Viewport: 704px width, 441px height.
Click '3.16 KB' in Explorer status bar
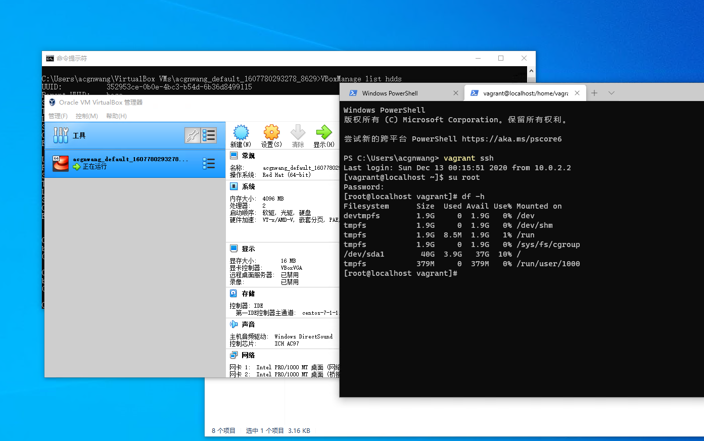(299, 431)
